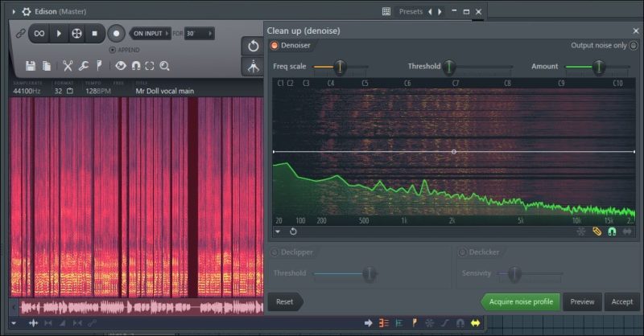Reset the envelope with circular arrow icon
Screen dimensions: 644x336
293,232
